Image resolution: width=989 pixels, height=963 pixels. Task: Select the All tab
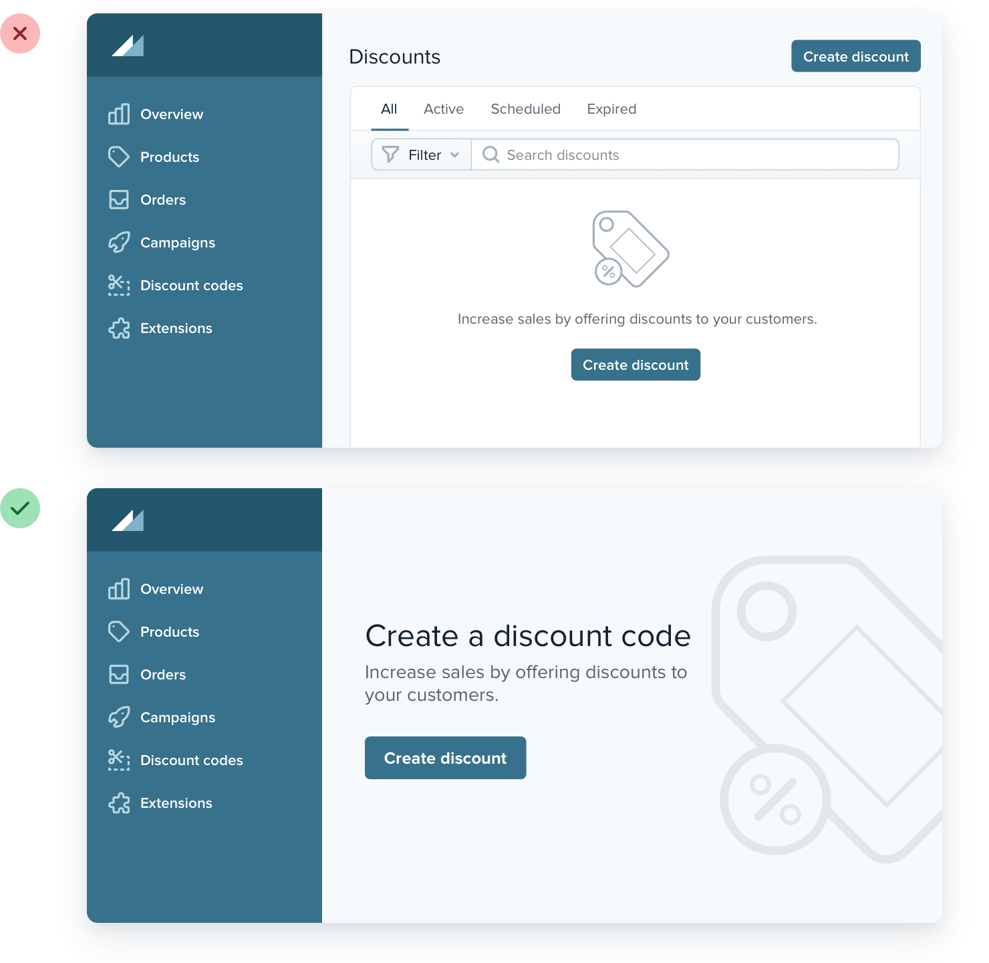pyautogui.click(x=389, y=109)
